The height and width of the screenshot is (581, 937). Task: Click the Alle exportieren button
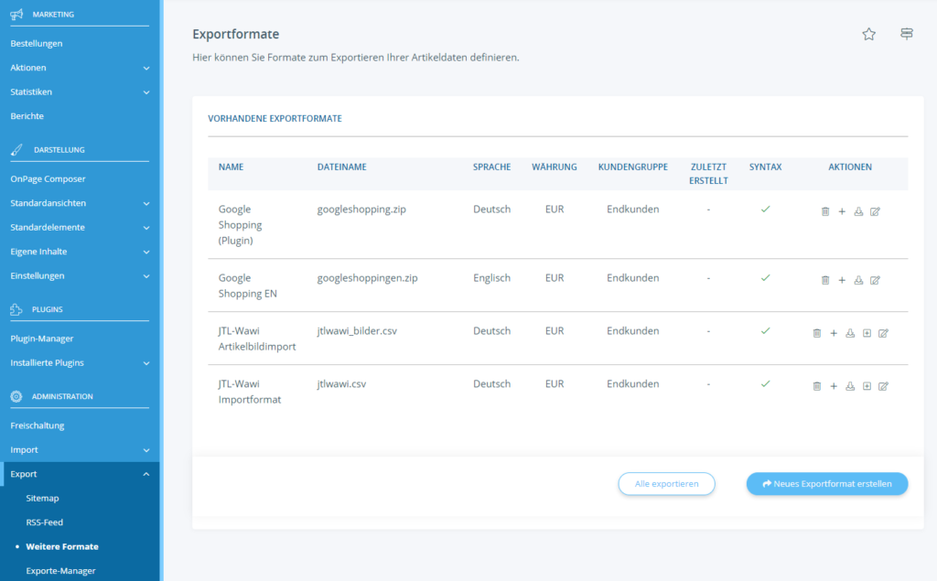tap(666, 484)
